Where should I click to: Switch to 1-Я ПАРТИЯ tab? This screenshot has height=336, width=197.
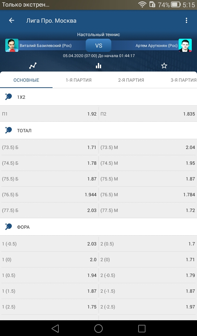pyautogui.click(x=79, y=80)
